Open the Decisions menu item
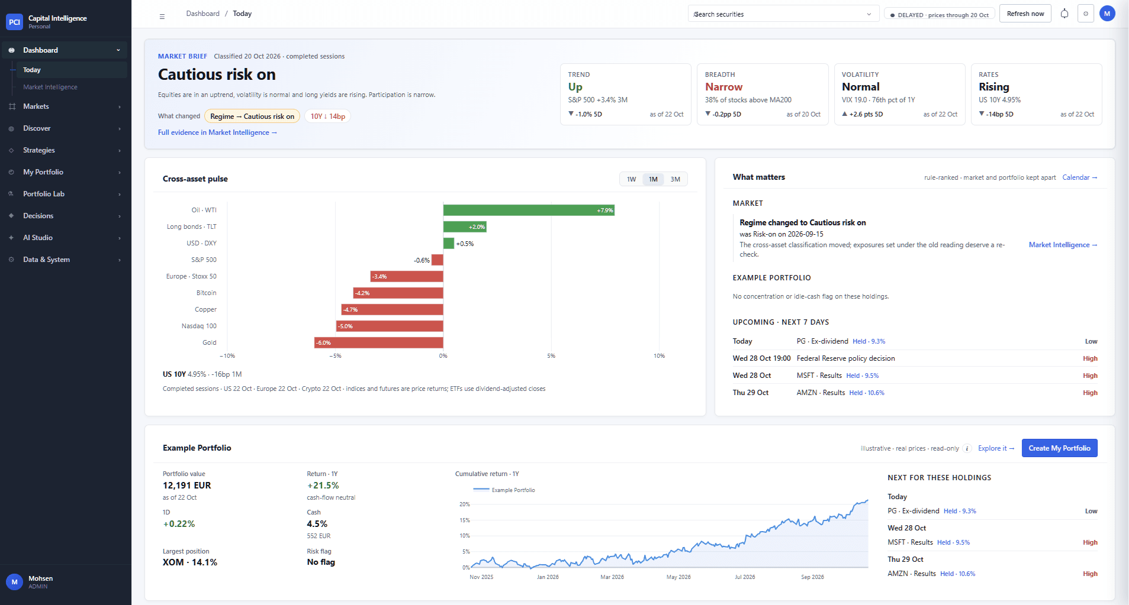This screenshot has width=1129, height=605. click(x=66, y=216)
